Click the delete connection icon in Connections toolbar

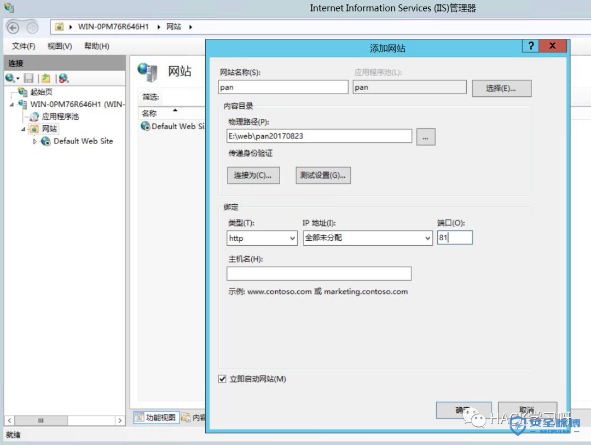tap(63, 78)
